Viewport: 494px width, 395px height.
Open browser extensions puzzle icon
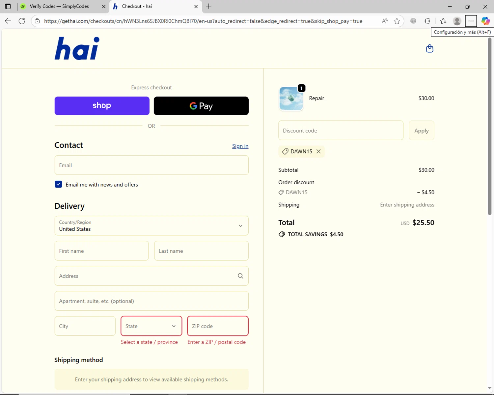(427, 21)
